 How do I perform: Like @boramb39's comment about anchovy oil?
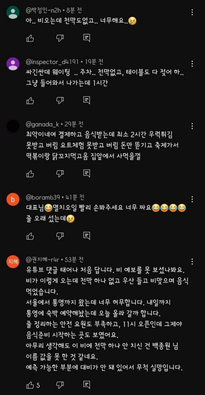[30, 236]
